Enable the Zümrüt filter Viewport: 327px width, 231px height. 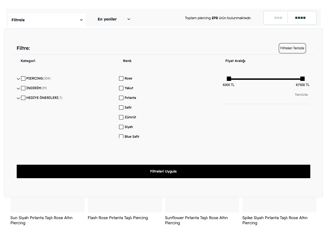click(121, 117)
